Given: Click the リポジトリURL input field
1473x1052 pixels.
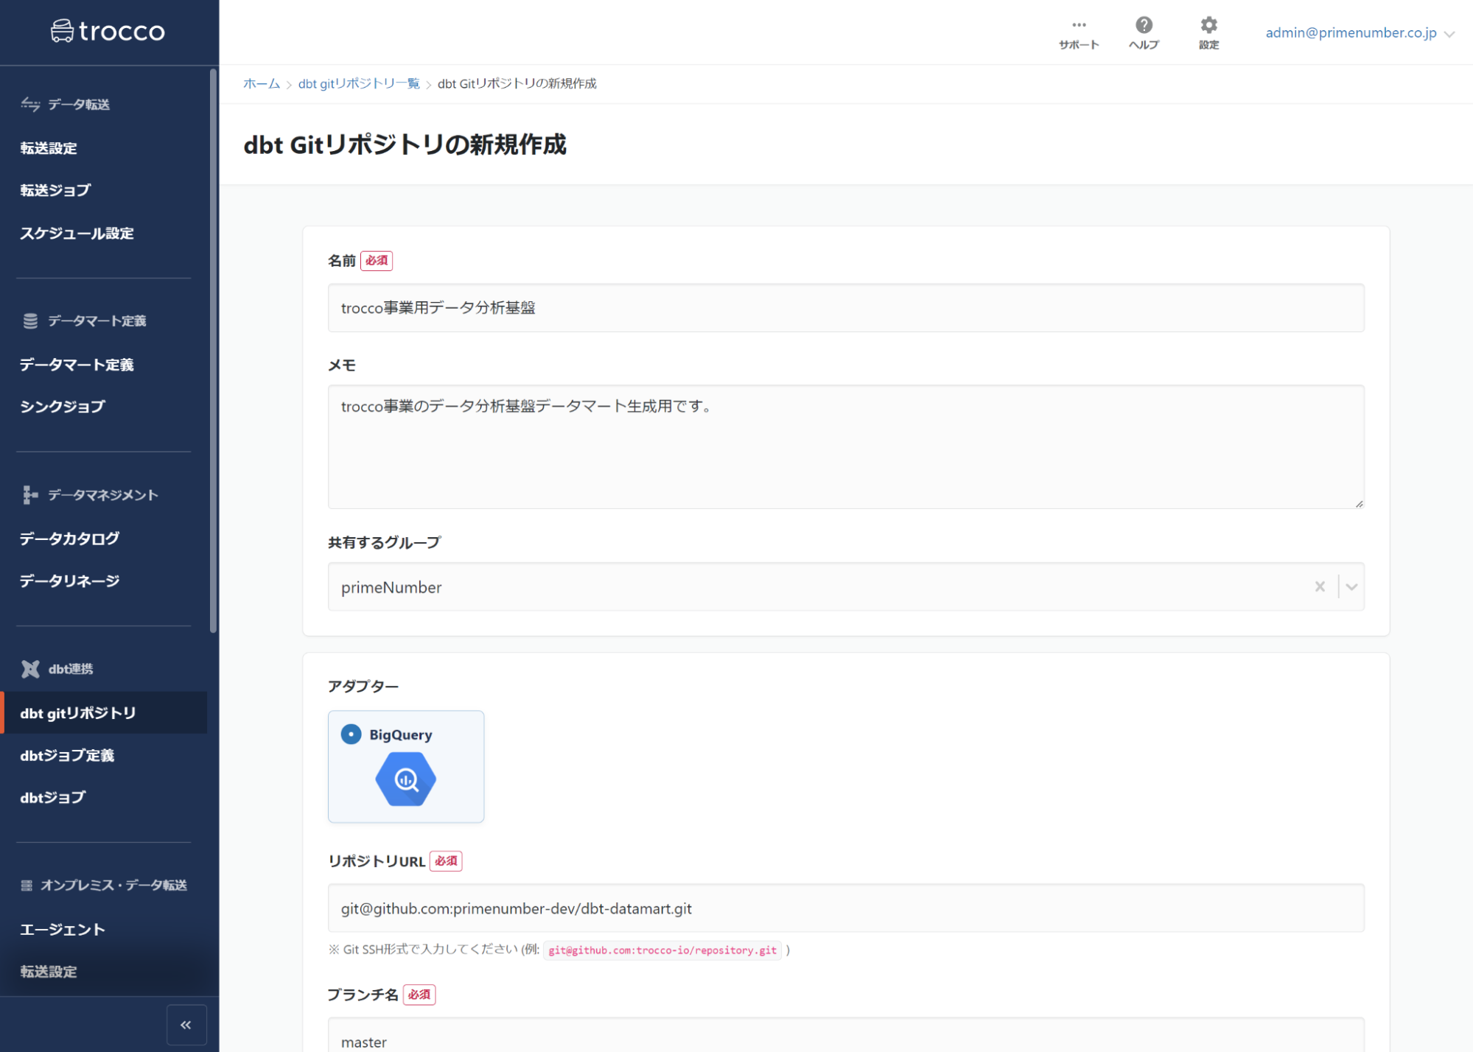Looking at the screenshot, I should [845, 908].
